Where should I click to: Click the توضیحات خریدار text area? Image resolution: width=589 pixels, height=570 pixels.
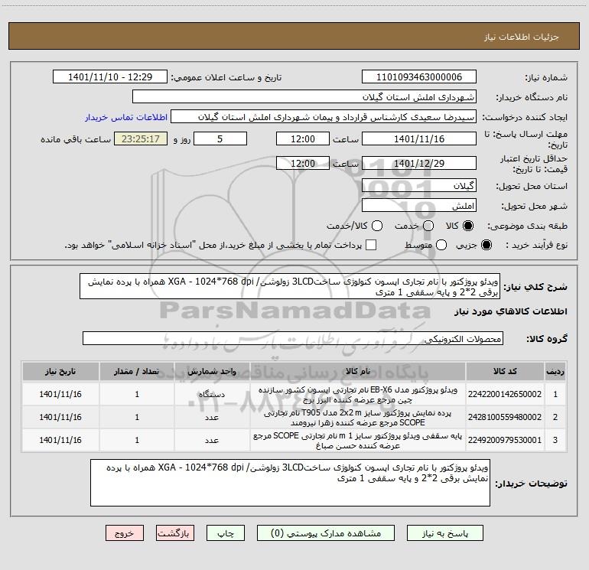click(x=290, y=483)
